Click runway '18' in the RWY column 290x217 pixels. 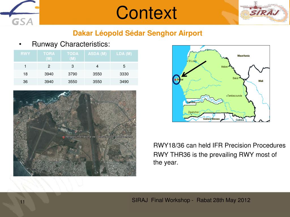tap(25, 74)
